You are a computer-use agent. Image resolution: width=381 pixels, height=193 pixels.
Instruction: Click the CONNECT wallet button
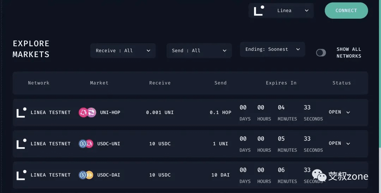click(x=346, y=11)
